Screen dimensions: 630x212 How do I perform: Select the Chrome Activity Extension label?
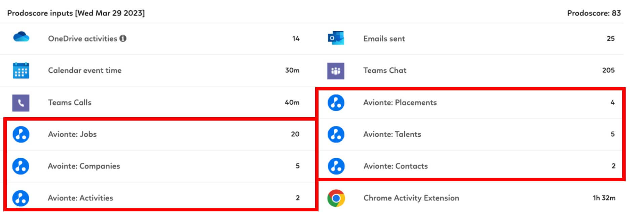click(x=411, y=198)
